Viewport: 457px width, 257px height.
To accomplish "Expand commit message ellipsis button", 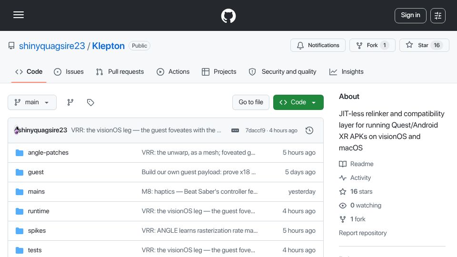I will pyautogui.click(x=235, y=130).
